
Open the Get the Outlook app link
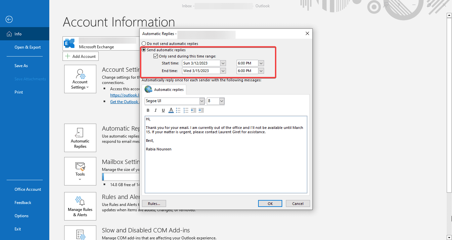[x=125, y=101]
